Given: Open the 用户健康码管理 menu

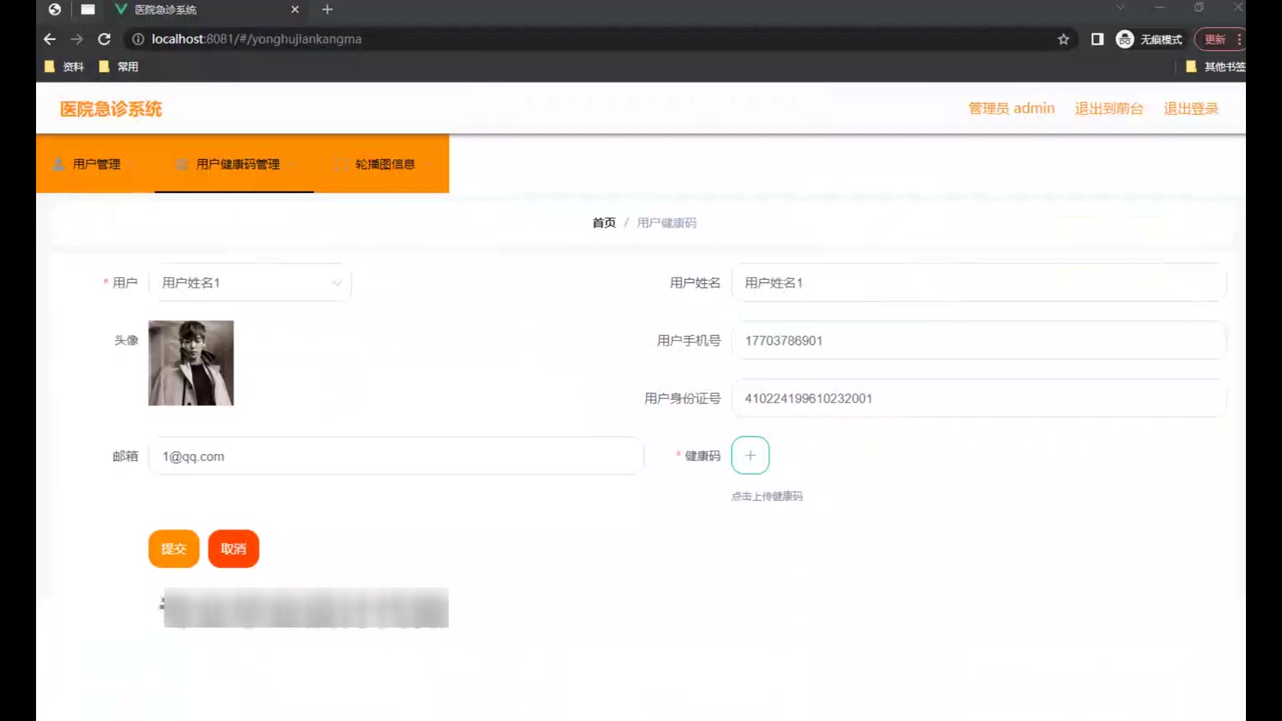Looking at the screenshot, I should (237, 164).
